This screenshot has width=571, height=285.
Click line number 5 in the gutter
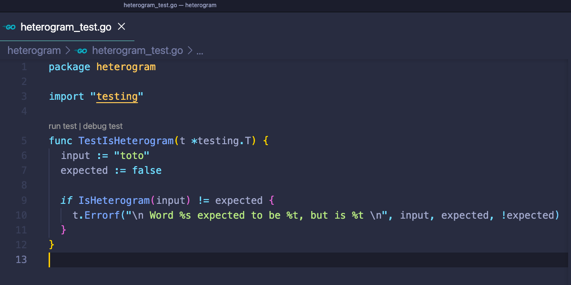(x=24, y=141)
